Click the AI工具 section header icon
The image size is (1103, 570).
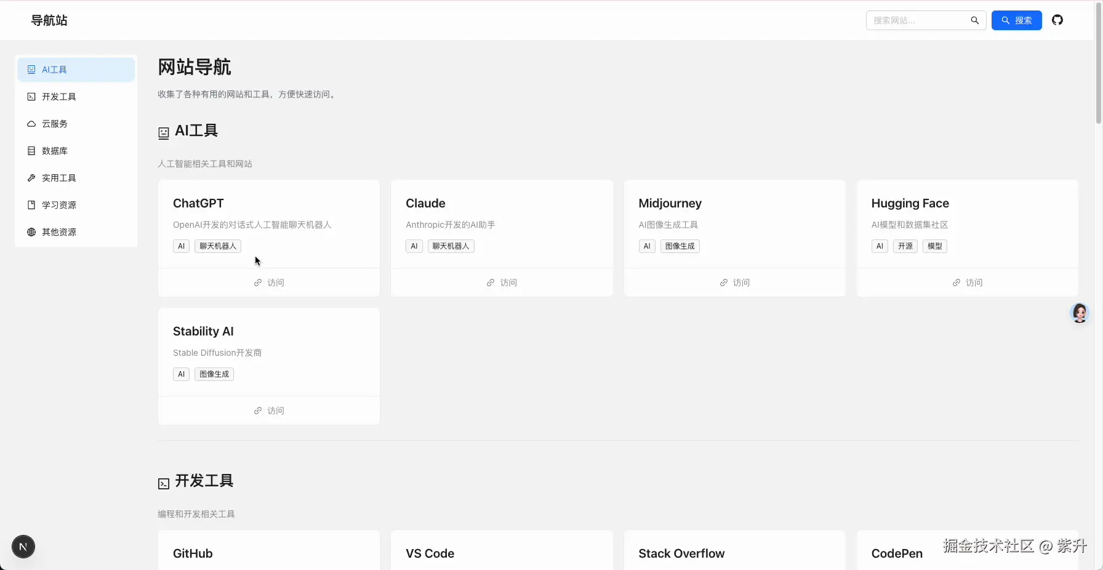[x=163, y=132]
